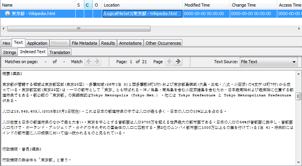
Task: Go to previous match arrow
Action: [x=88, y=62]
